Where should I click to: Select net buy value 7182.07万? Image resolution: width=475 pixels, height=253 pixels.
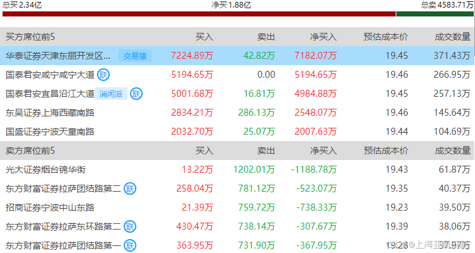click(x=315, y=56)
